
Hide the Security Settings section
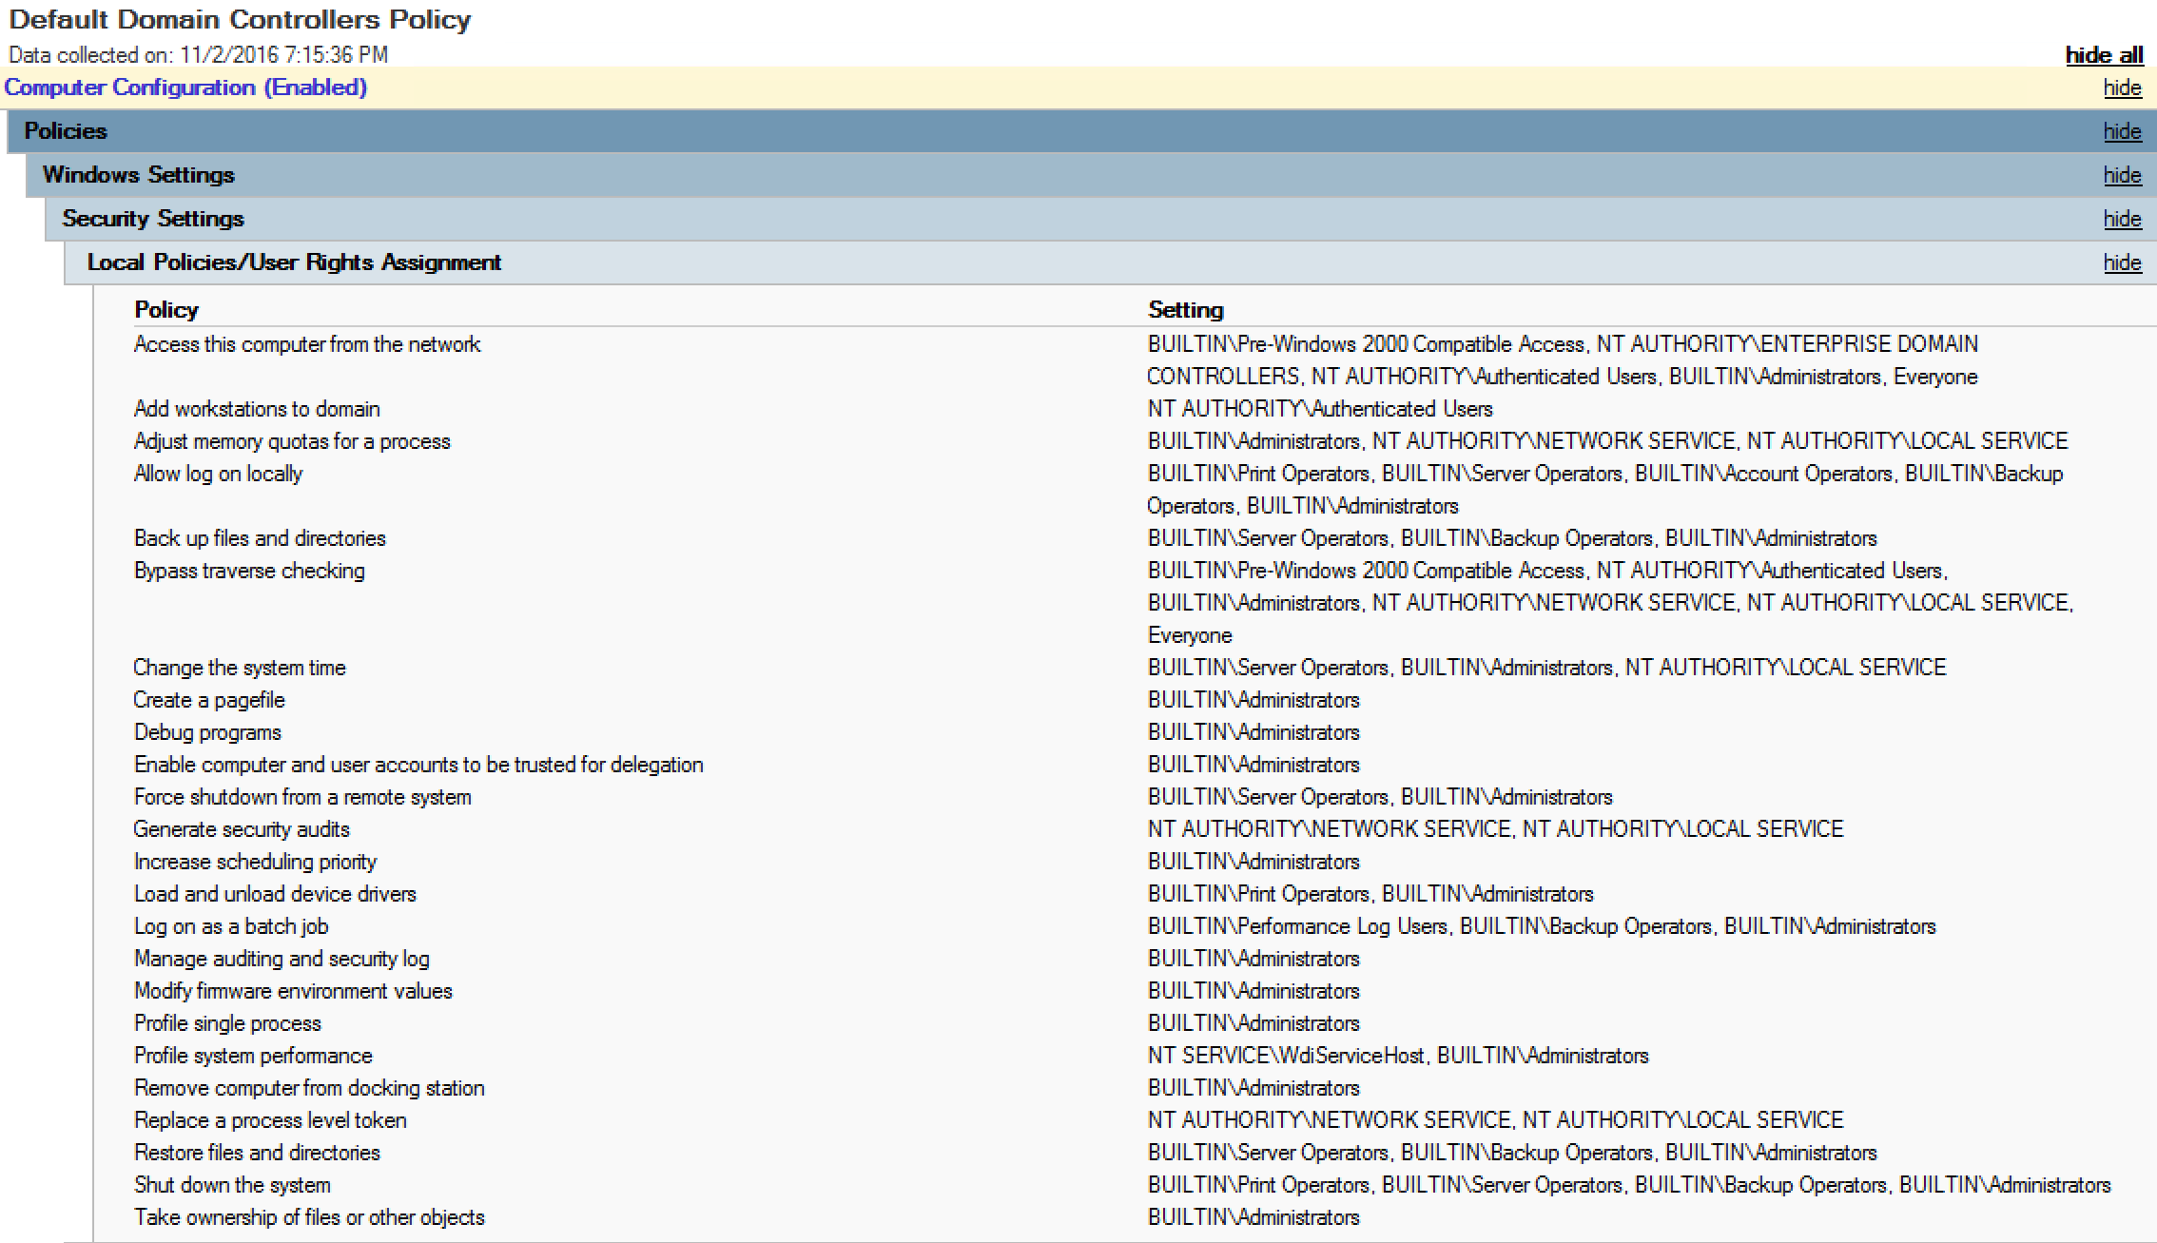point(2121,219)
